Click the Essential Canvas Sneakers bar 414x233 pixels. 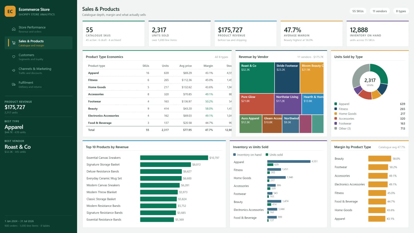[x=174, y=158]
